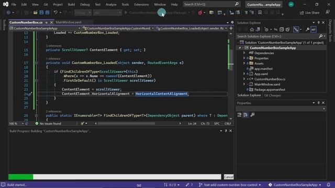Viewport: 335px width, 188px height.
Task: Click the Undo arrow icon
Action: pos(55,13)
